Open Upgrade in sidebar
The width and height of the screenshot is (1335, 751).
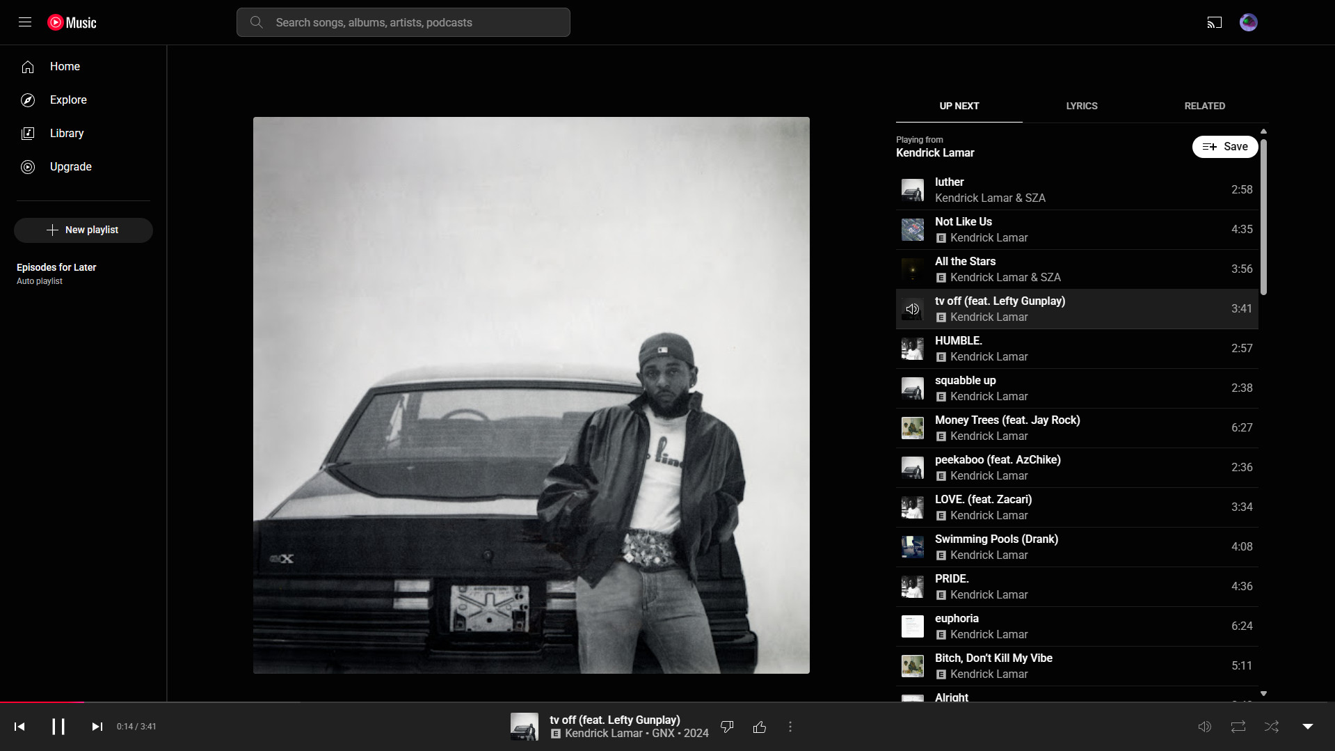coord(83,167)
